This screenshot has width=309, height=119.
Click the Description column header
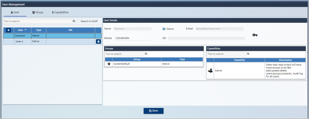pos(285,60)
